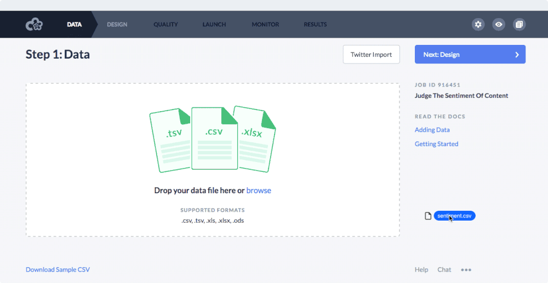Image resolution: width=548 pixels, height=283 pixels.
Task: Click the Help link
Action: (421, 270)
